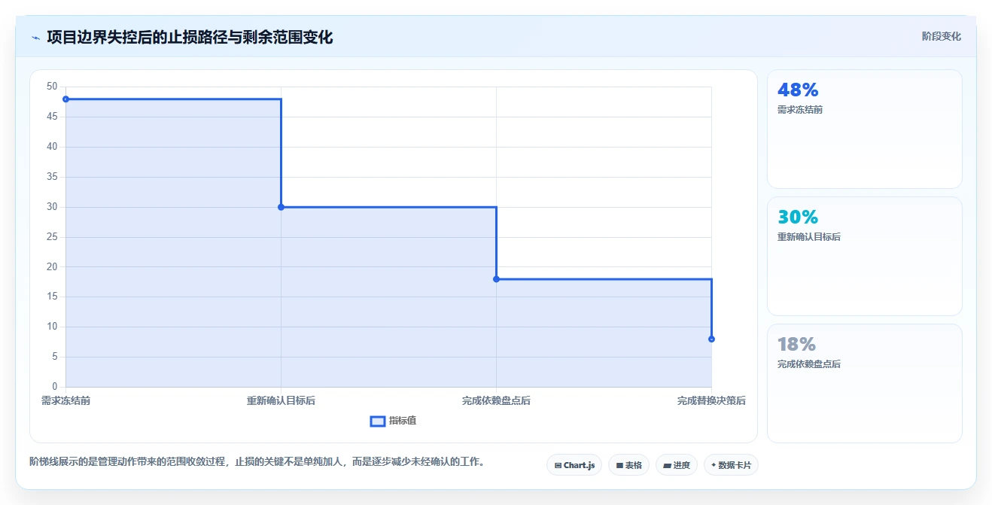Click the 表格 tag

(628, 465)
